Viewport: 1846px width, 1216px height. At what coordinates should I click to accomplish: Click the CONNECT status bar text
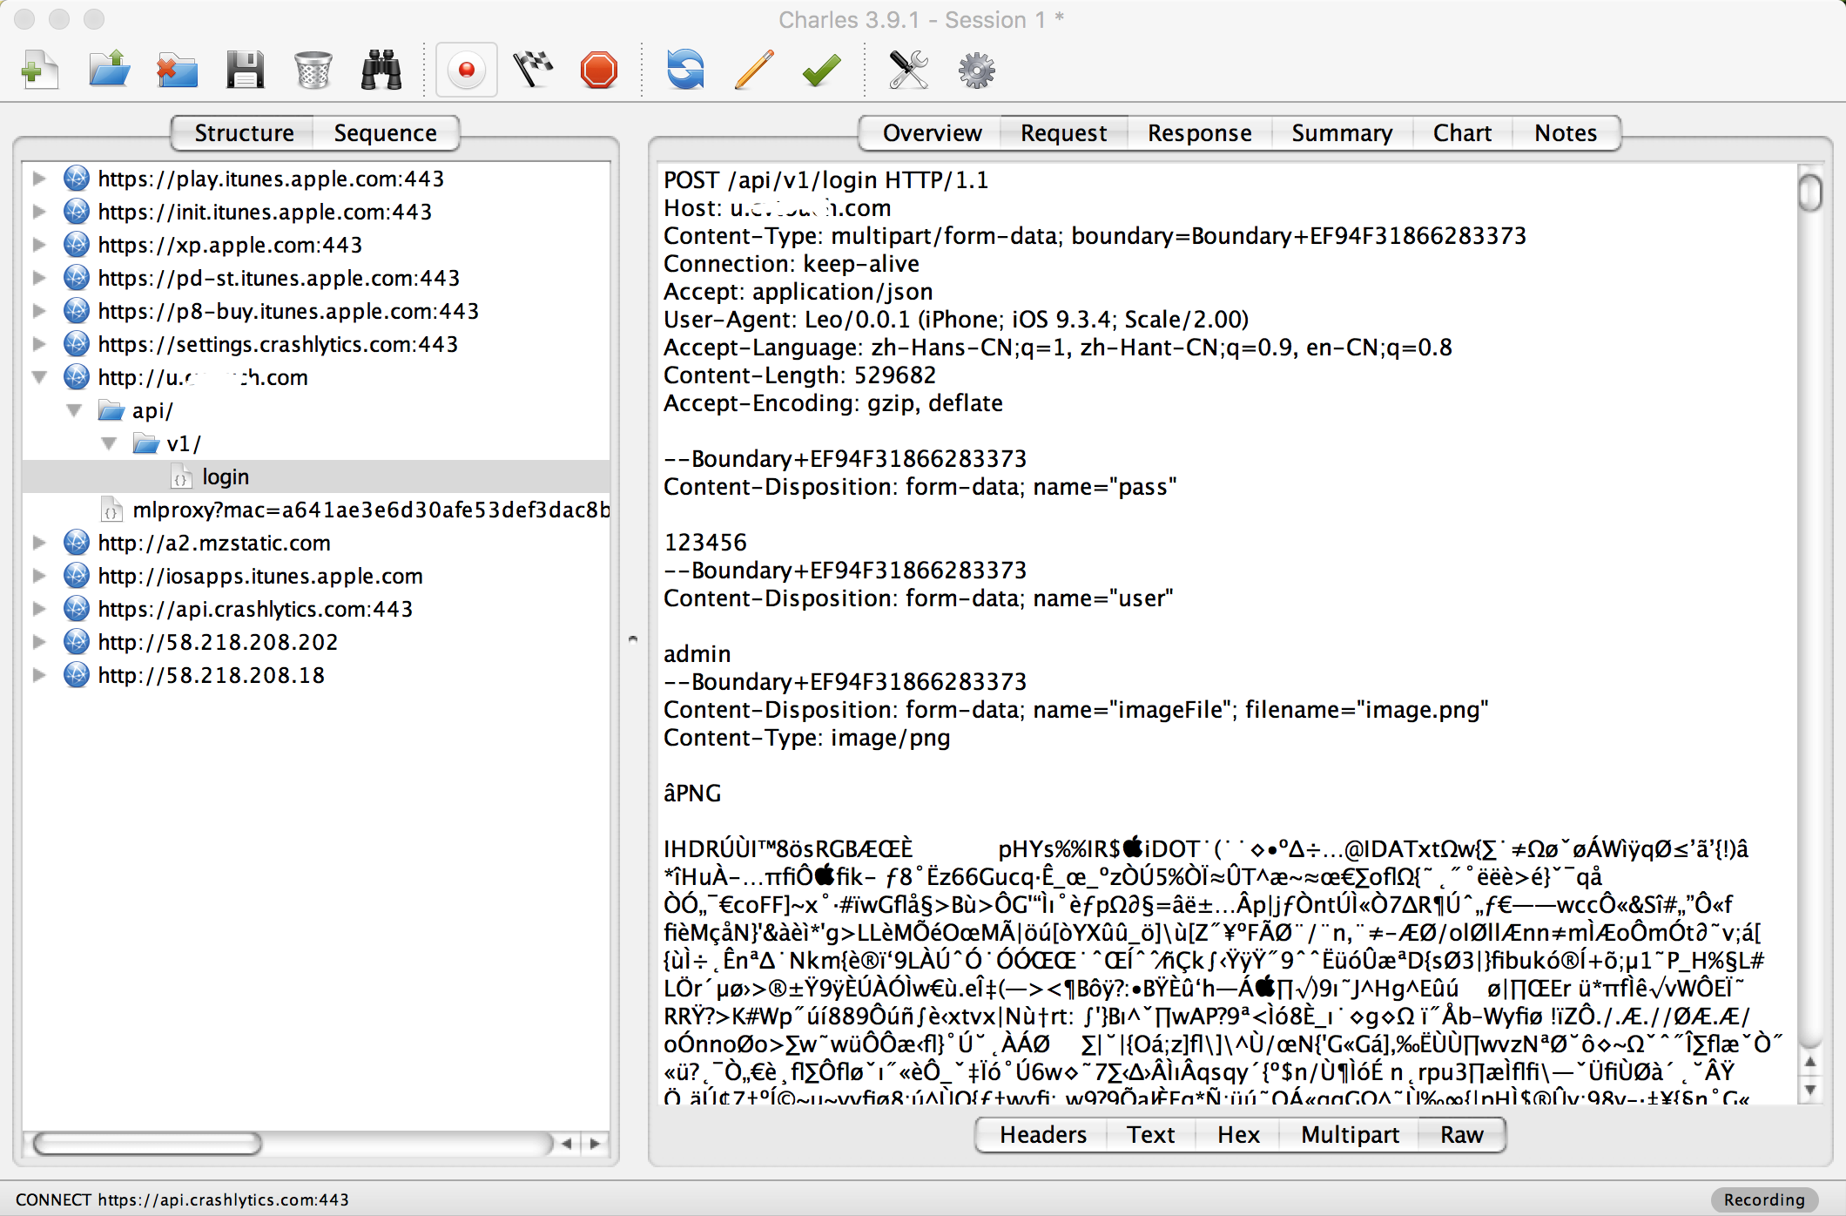[182, 1199]
